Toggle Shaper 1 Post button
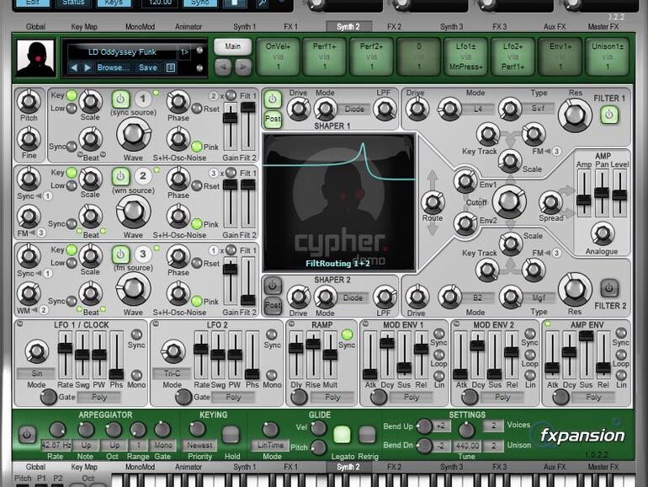648x487 pixels. click(x=273, y=119)
